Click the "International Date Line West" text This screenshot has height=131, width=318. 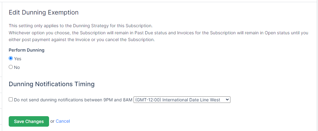pos(191,100)
